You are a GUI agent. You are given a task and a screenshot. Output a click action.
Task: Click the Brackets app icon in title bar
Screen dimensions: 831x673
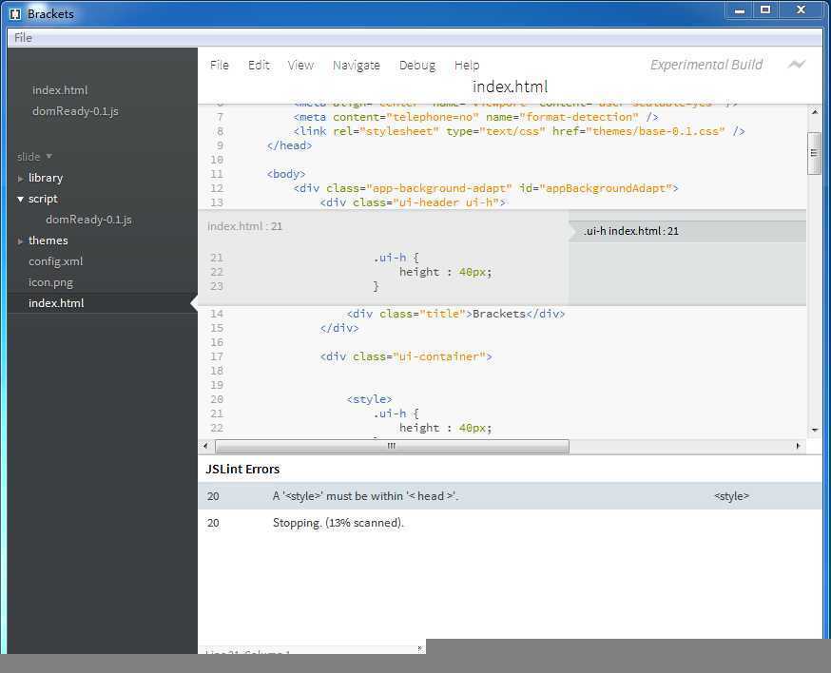[x=15, y=13]
